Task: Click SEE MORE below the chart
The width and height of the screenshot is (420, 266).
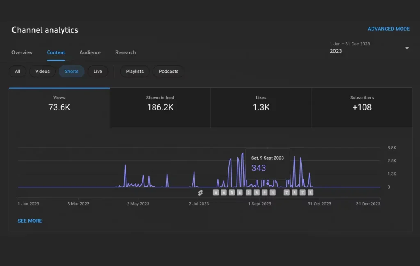Action: pyautogui.click(x=30, y=221)
